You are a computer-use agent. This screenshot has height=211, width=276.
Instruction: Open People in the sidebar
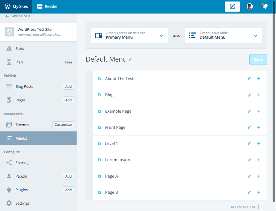pos(21,176)
